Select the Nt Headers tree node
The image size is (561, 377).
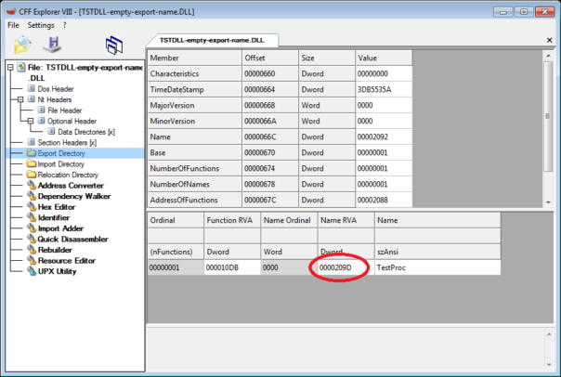point(55,99)
